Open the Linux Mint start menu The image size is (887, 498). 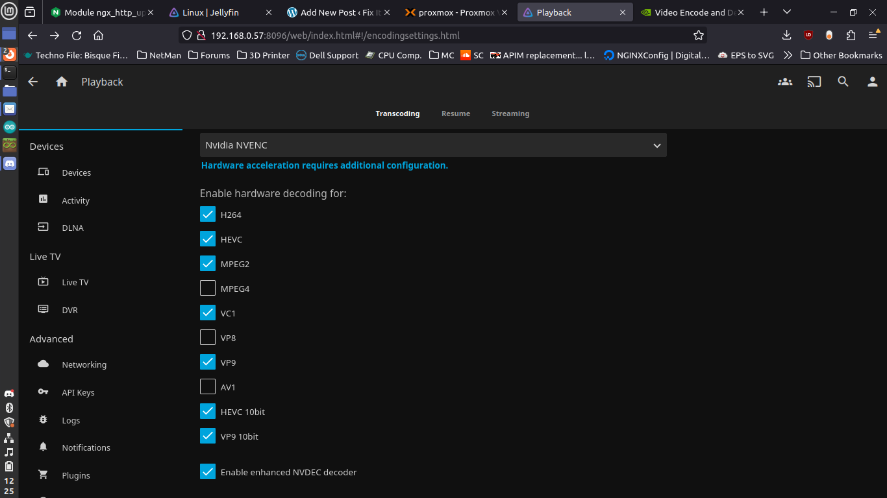[x=9, y=12]
